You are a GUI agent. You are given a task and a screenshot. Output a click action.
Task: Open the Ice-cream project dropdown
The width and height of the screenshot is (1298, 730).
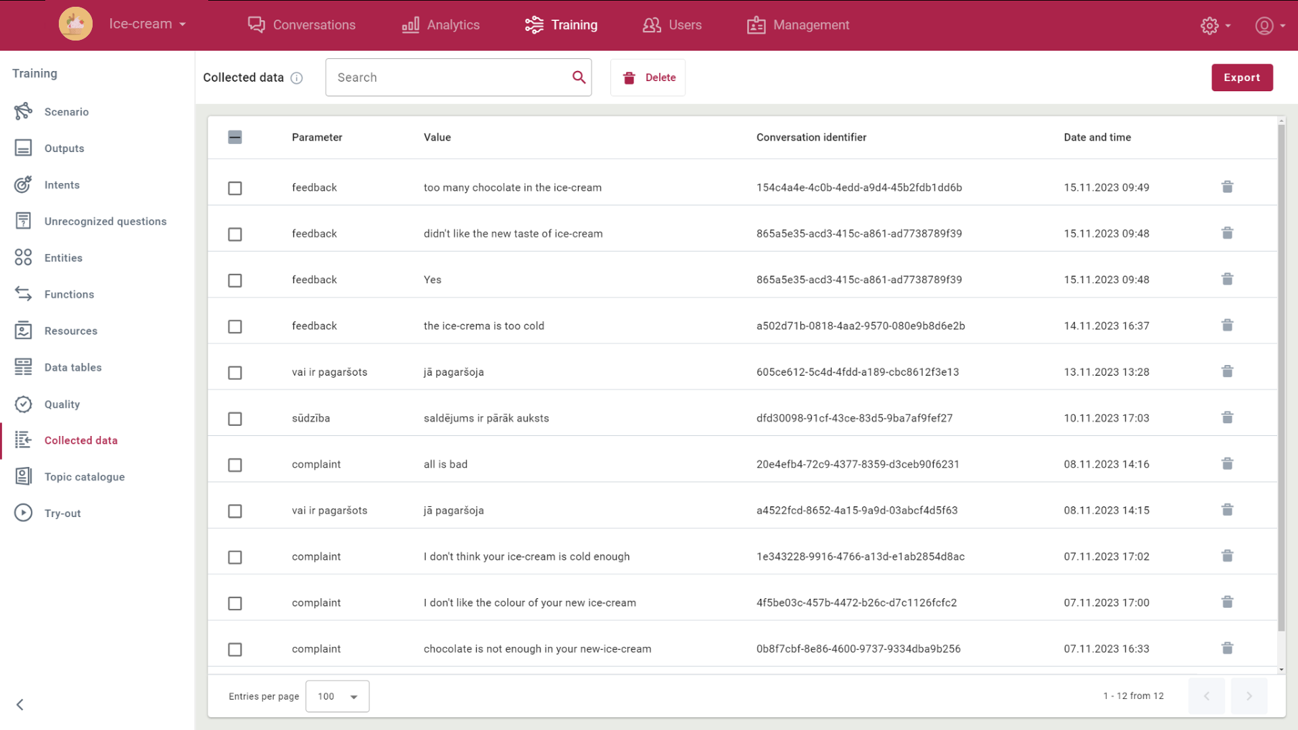pyautogui.click(x=147, y=23)
